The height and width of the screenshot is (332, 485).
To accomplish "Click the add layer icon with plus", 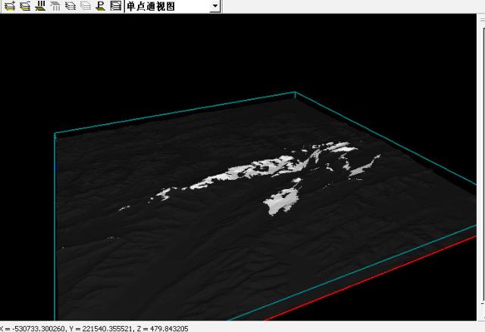I will click(10, 5).
